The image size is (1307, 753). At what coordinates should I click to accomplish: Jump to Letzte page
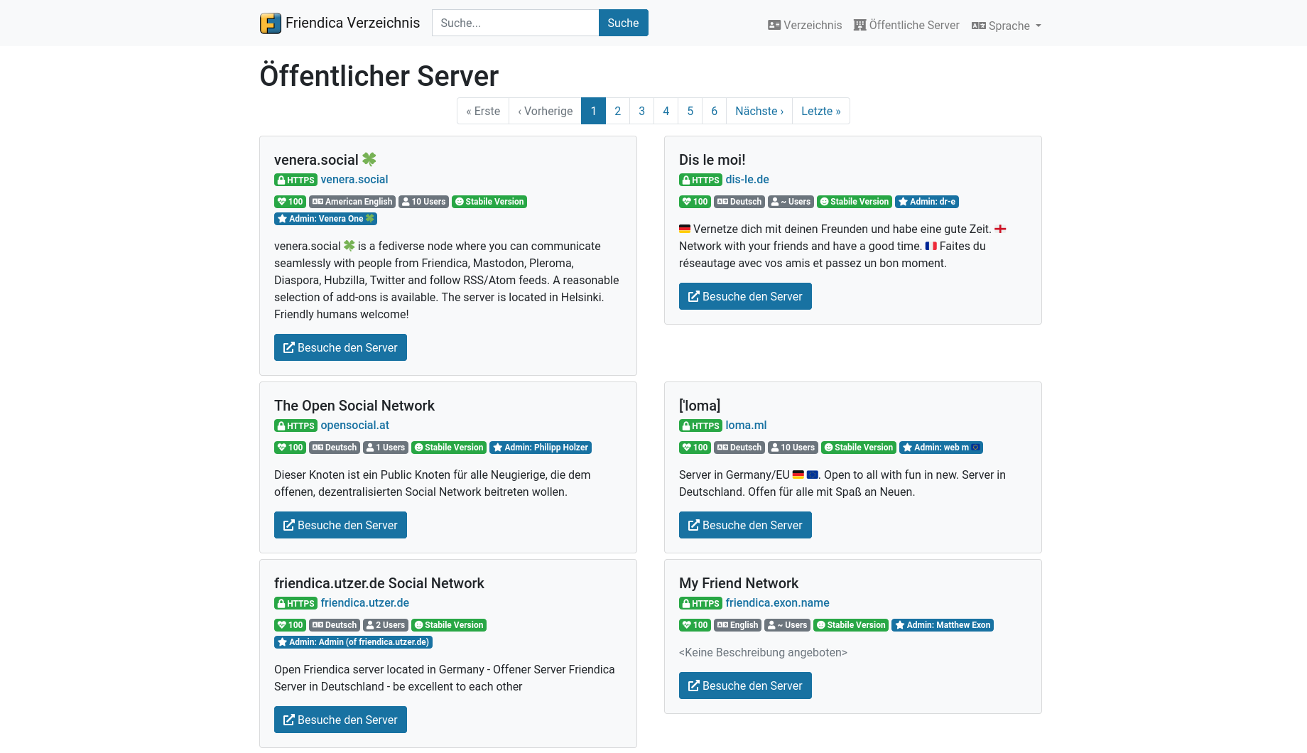click(x=821, y=111)
